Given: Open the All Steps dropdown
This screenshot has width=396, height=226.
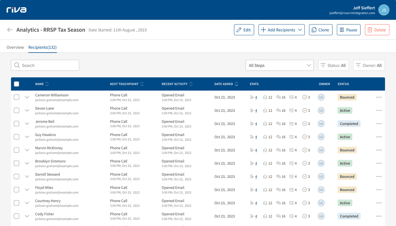Looking at the screenshot, I should [279, 65].
